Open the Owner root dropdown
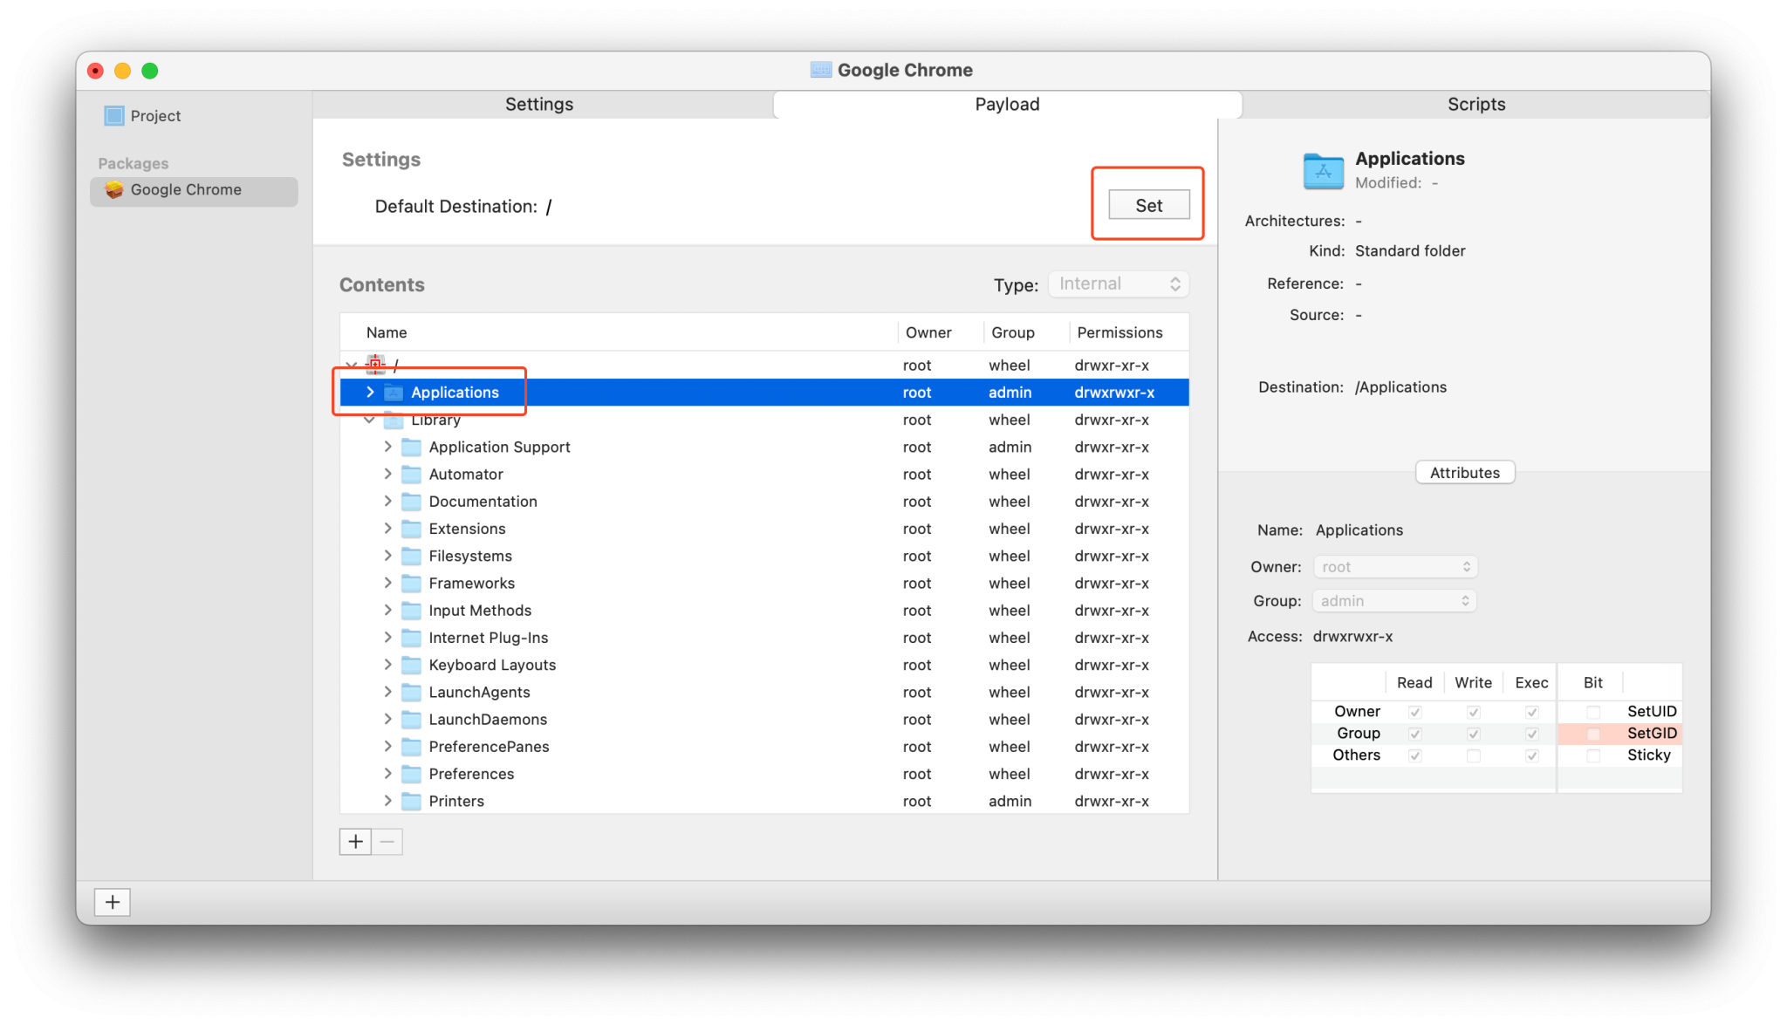This screenshot has width=1787, height=1025. (1394, 567)
